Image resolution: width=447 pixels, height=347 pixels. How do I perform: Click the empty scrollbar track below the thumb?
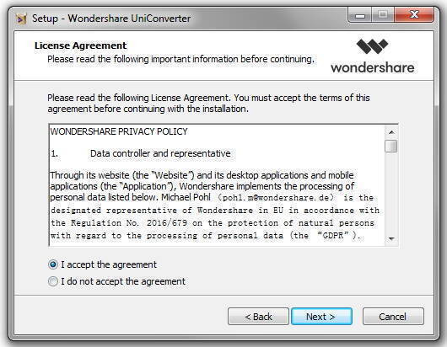[x=391, y=193]
